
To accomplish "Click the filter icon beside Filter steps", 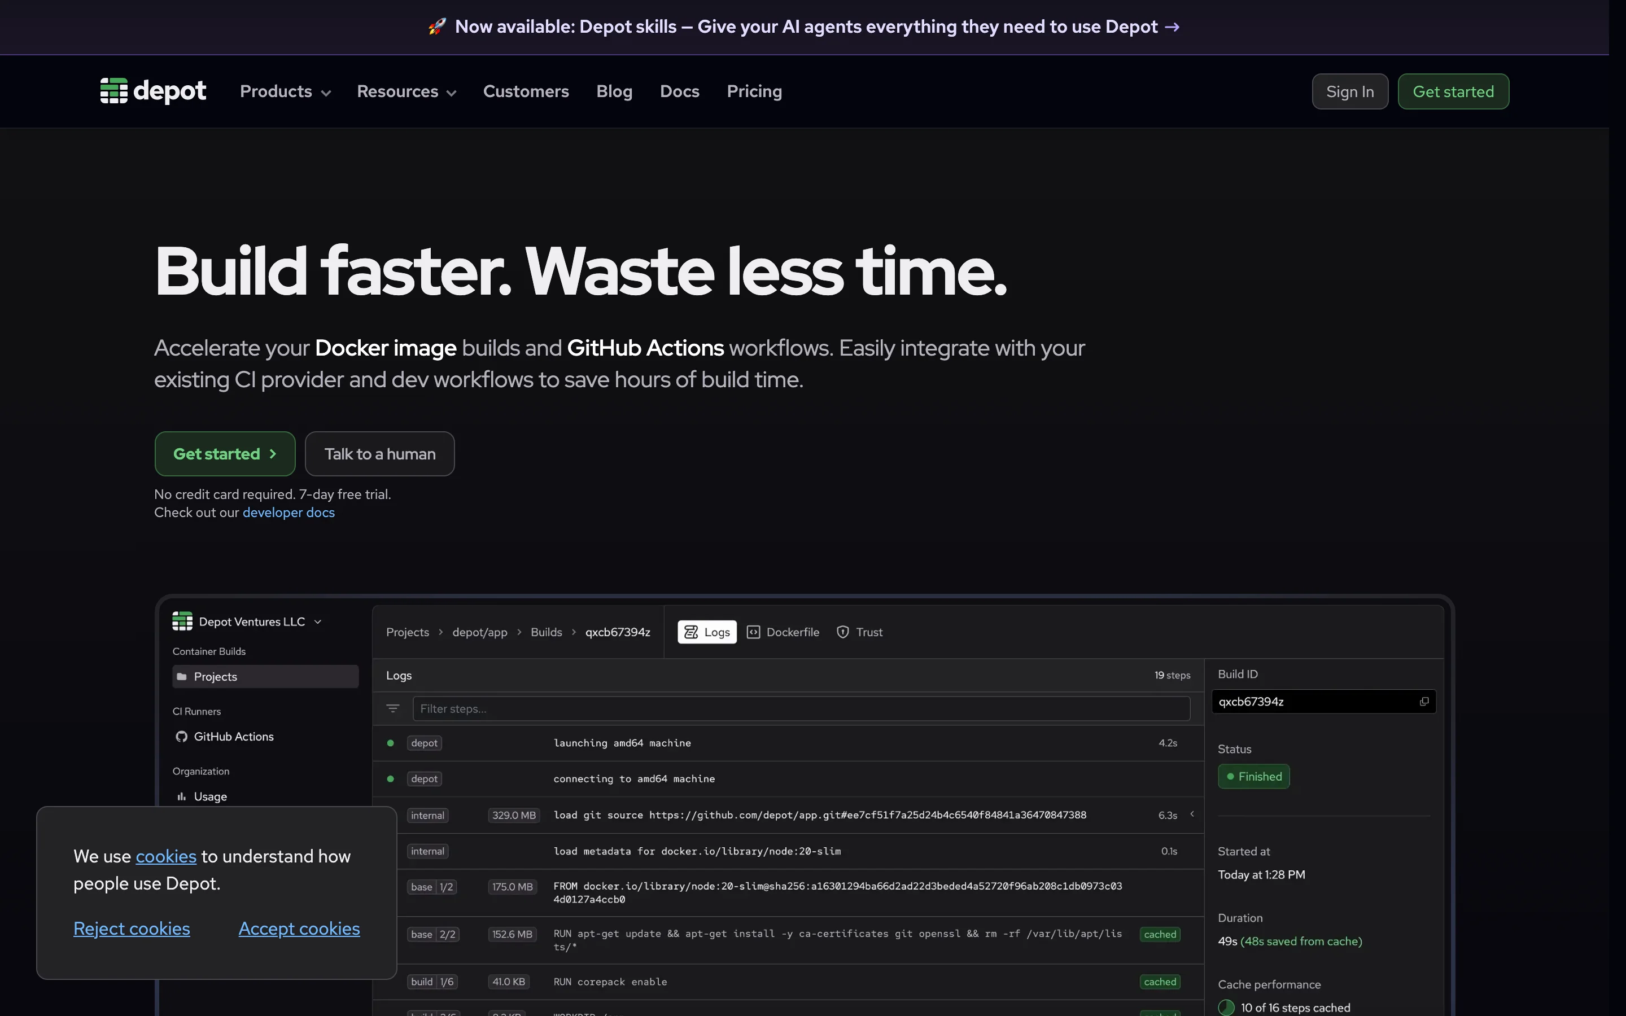I will 393,709.
